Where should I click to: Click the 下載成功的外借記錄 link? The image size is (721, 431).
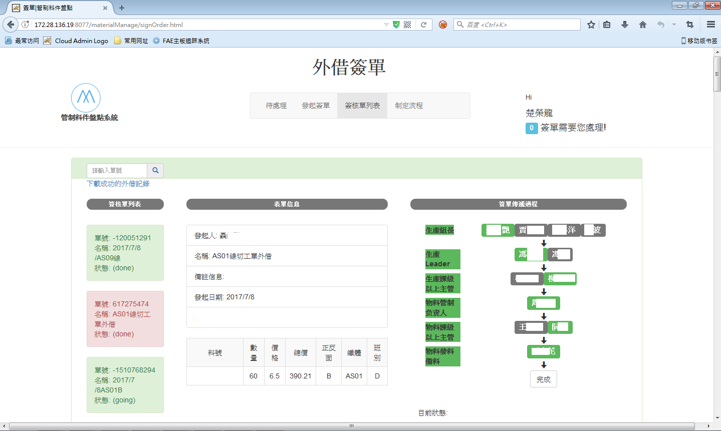[118, 184]
